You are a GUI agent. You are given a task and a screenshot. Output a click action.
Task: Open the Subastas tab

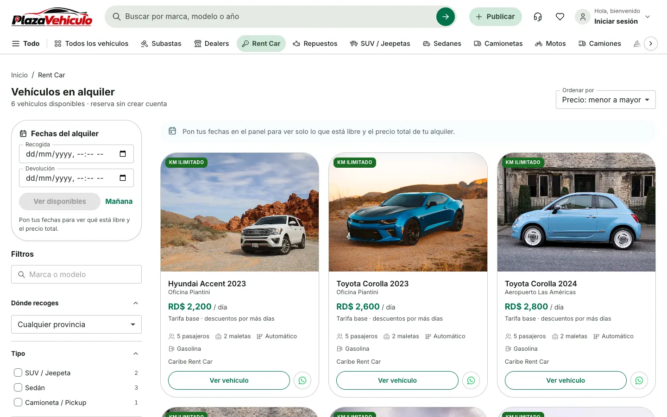pyautogui.click(x=161, y=44)
